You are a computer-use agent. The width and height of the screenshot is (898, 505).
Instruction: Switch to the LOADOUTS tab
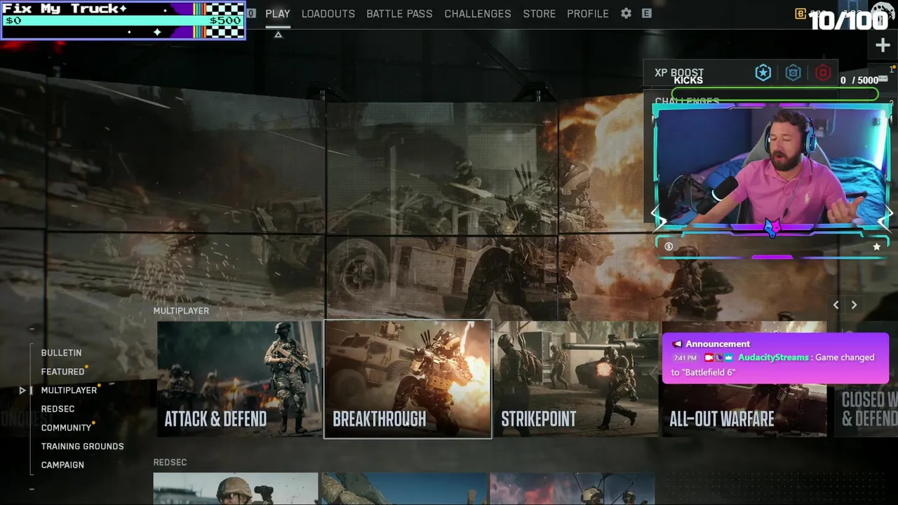coord(328,13)
